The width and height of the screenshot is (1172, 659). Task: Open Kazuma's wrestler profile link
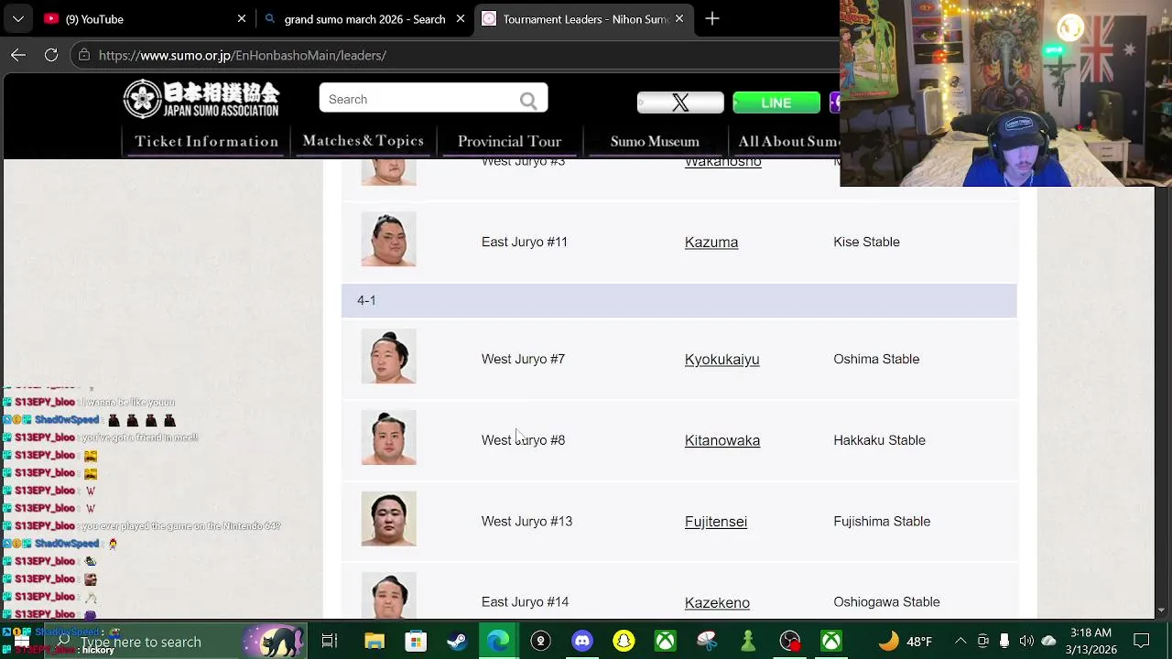711,243
